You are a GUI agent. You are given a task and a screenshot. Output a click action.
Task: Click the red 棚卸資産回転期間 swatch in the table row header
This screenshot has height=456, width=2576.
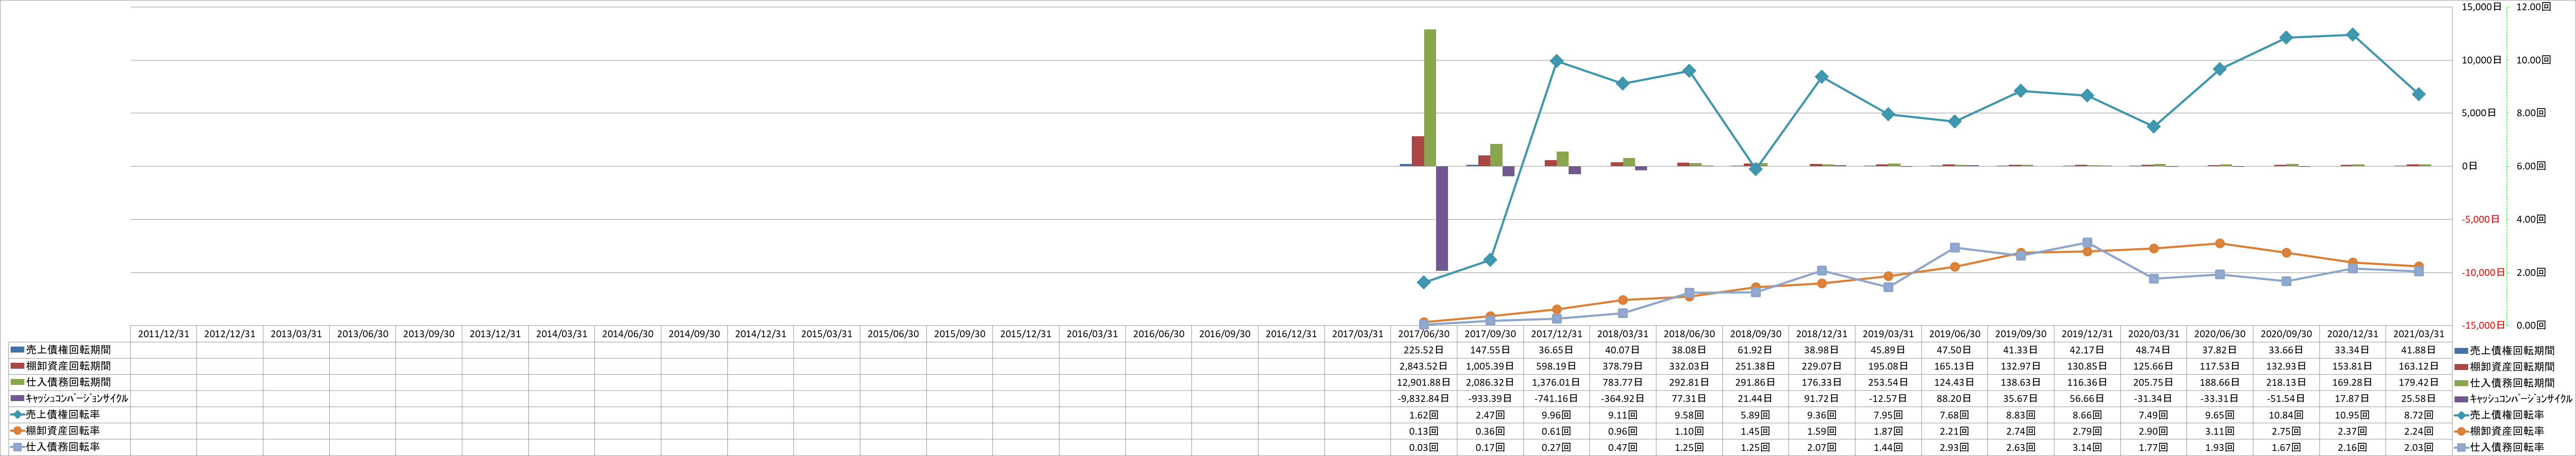coord(17,366)
